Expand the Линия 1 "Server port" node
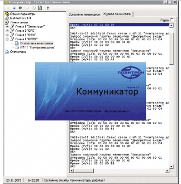Image resolution: width=181 pixels, height=184 pixels. coord(7,27)
